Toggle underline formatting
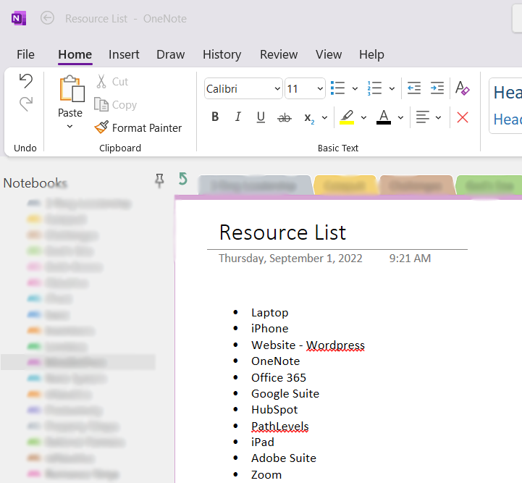The width and height of the screenshot is (522, 483). coord(261,117)
